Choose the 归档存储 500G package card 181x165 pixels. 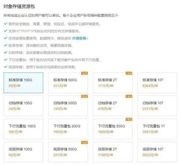point(68,106)
